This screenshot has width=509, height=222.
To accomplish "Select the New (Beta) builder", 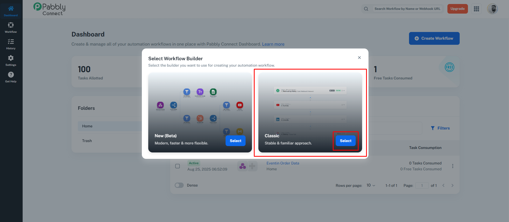I will 235,141.
